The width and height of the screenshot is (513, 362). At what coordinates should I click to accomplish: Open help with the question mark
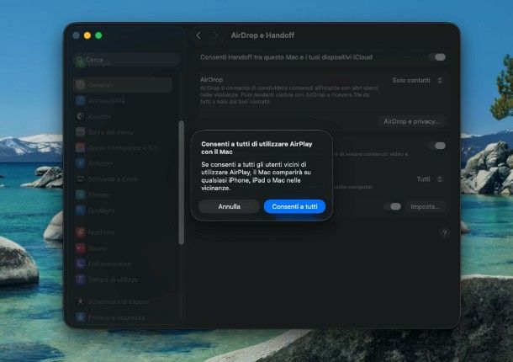click(444, 233)
